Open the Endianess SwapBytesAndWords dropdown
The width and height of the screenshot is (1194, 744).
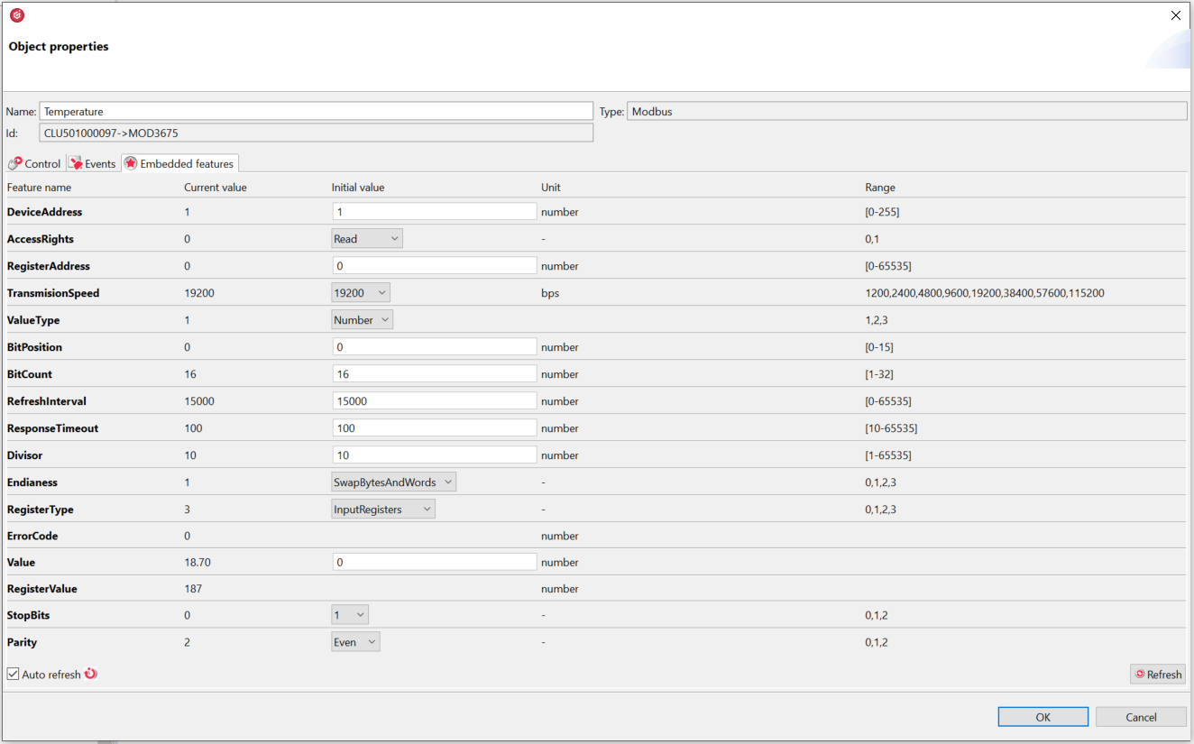(x=394, y=482)
